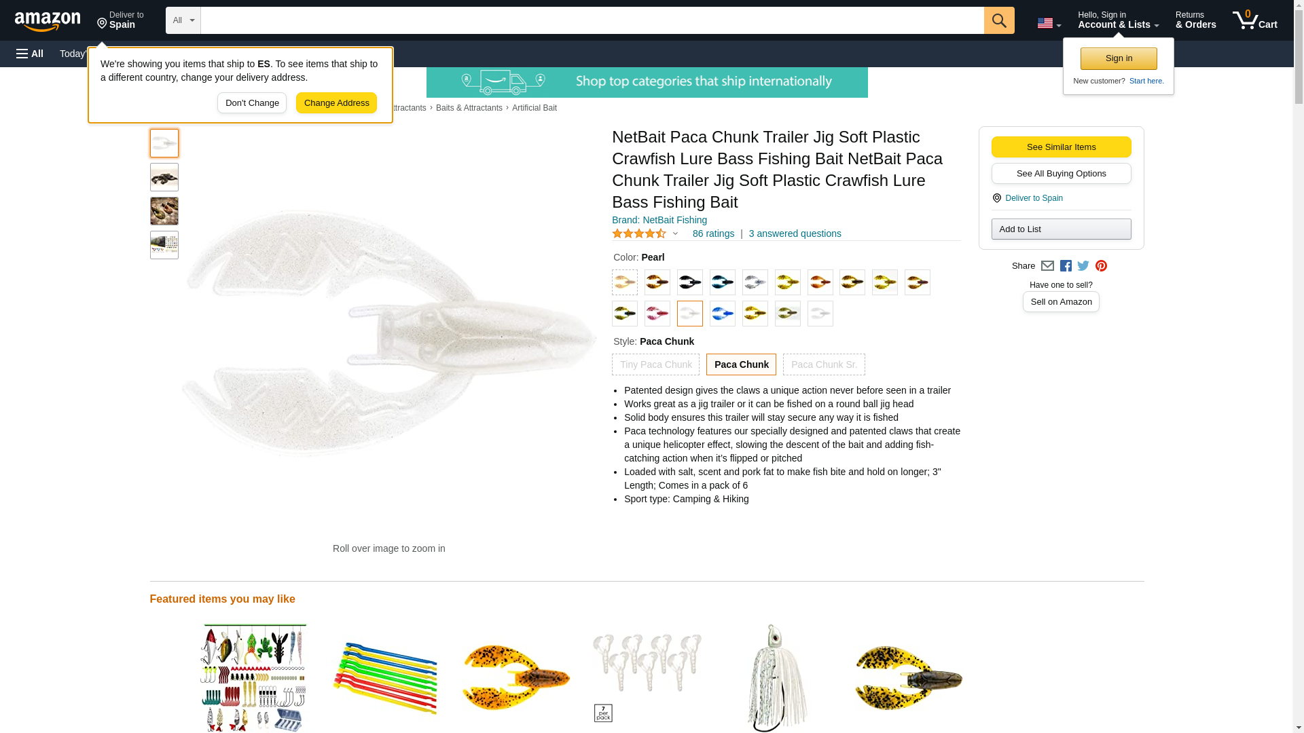Click the See Similar Items button

tap(1061, 147)
